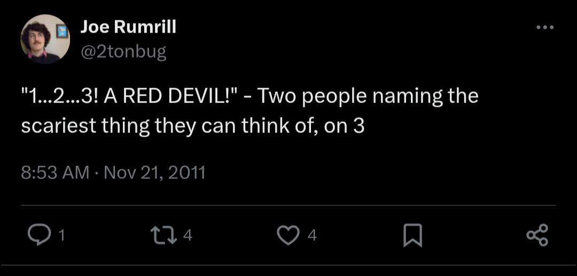This screenshot has height=276, width=577.
Task: View the retweet count of 4
Action: click(188, 235)
